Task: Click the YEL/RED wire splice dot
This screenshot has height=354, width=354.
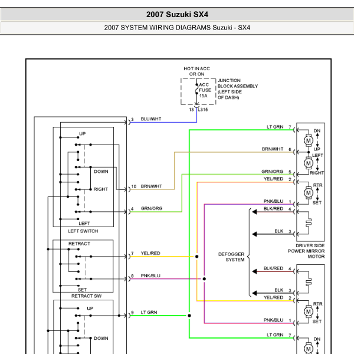Action: pos(196,257)
